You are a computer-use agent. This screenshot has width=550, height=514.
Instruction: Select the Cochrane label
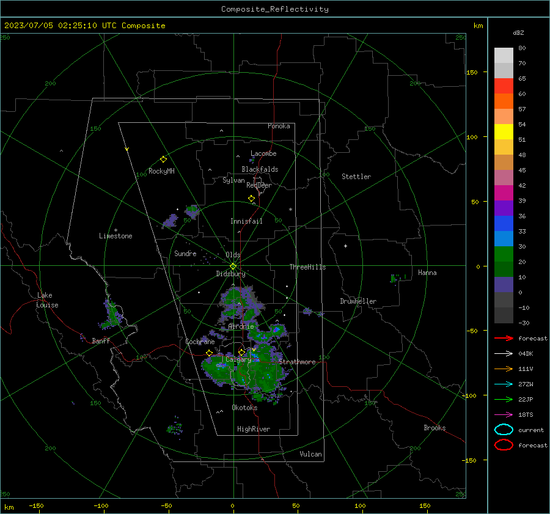[x=200, y=342]
